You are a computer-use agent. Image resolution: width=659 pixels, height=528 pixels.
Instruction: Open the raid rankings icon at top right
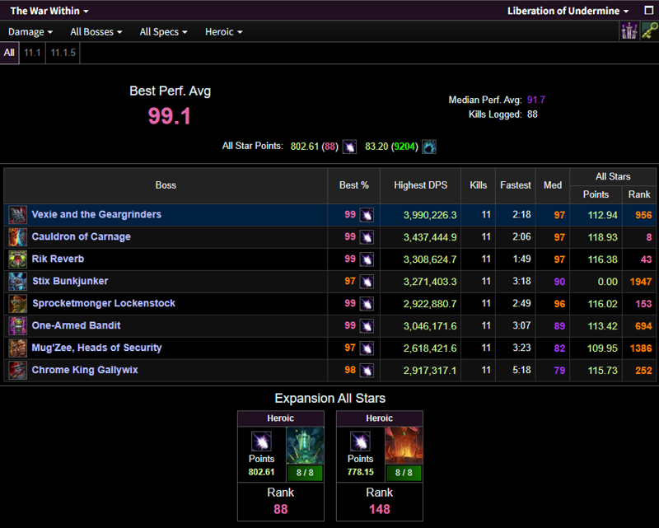(x=629, y=31)
